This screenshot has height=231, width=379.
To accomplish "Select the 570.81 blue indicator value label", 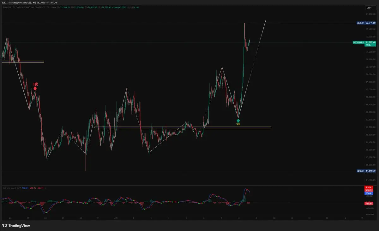I will 369,193.
